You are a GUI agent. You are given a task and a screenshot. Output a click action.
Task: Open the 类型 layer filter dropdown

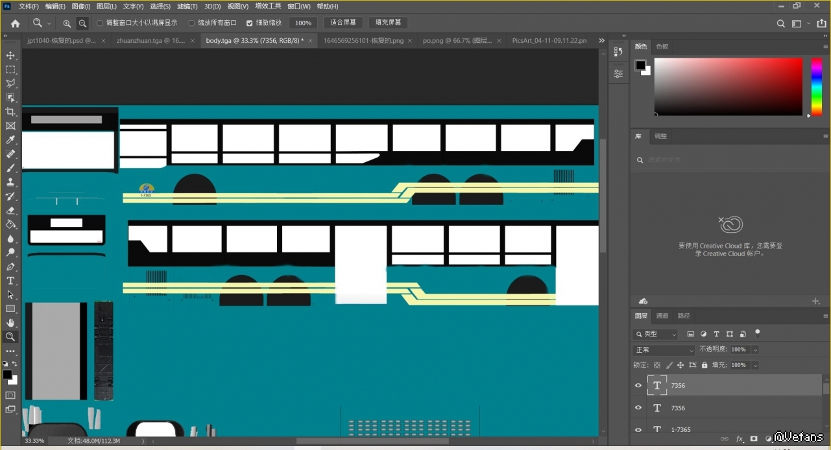(655, 334)
